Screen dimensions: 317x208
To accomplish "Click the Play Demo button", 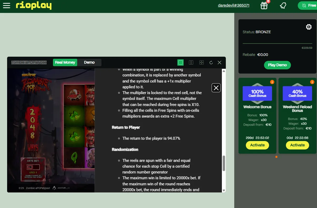I will [x=277, y=65].
